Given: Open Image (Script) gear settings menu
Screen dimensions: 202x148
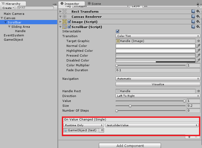Looking at the screenshot, I should (198, 22).
